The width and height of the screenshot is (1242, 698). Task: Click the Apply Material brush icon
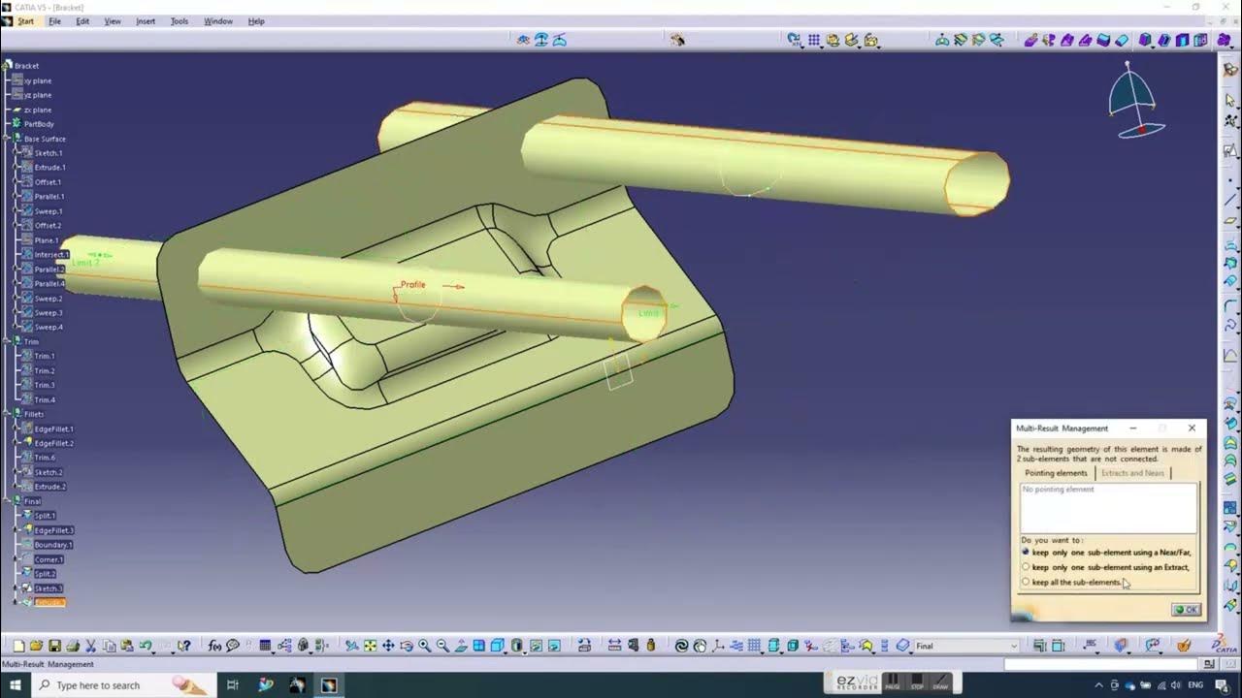(x=1184, y=646)
